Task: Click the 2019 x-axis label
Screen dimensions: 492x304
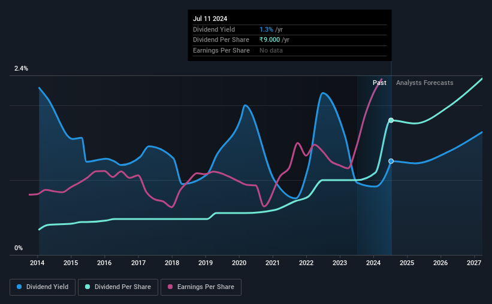Action: 206,263
